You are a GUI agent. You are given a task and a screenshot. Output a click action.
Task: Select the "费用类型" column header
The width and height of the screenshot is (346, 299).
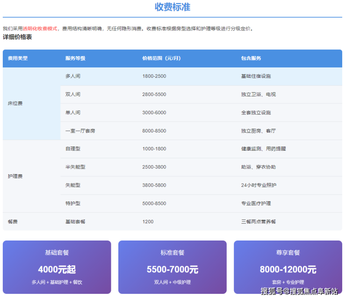pos(18,58)
